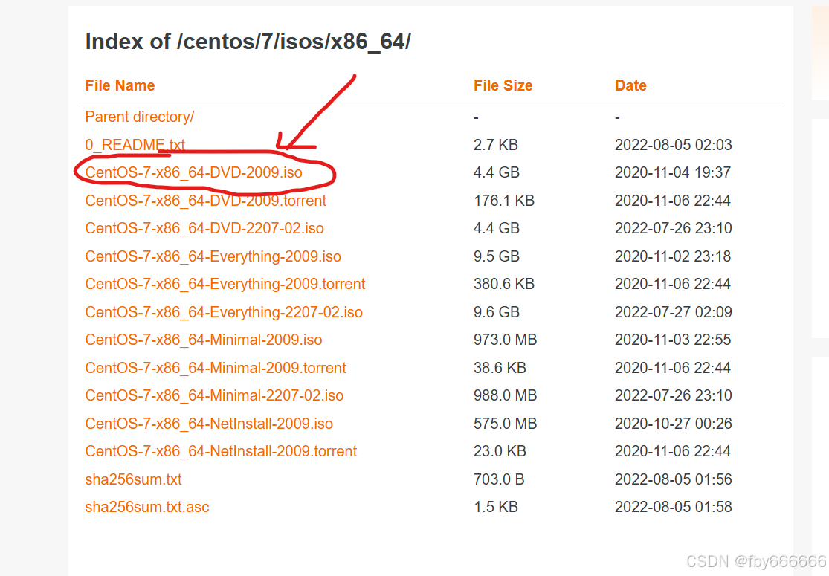
Task: Select date 2022-07-27 02:09
Action: (x=674, y=311)
